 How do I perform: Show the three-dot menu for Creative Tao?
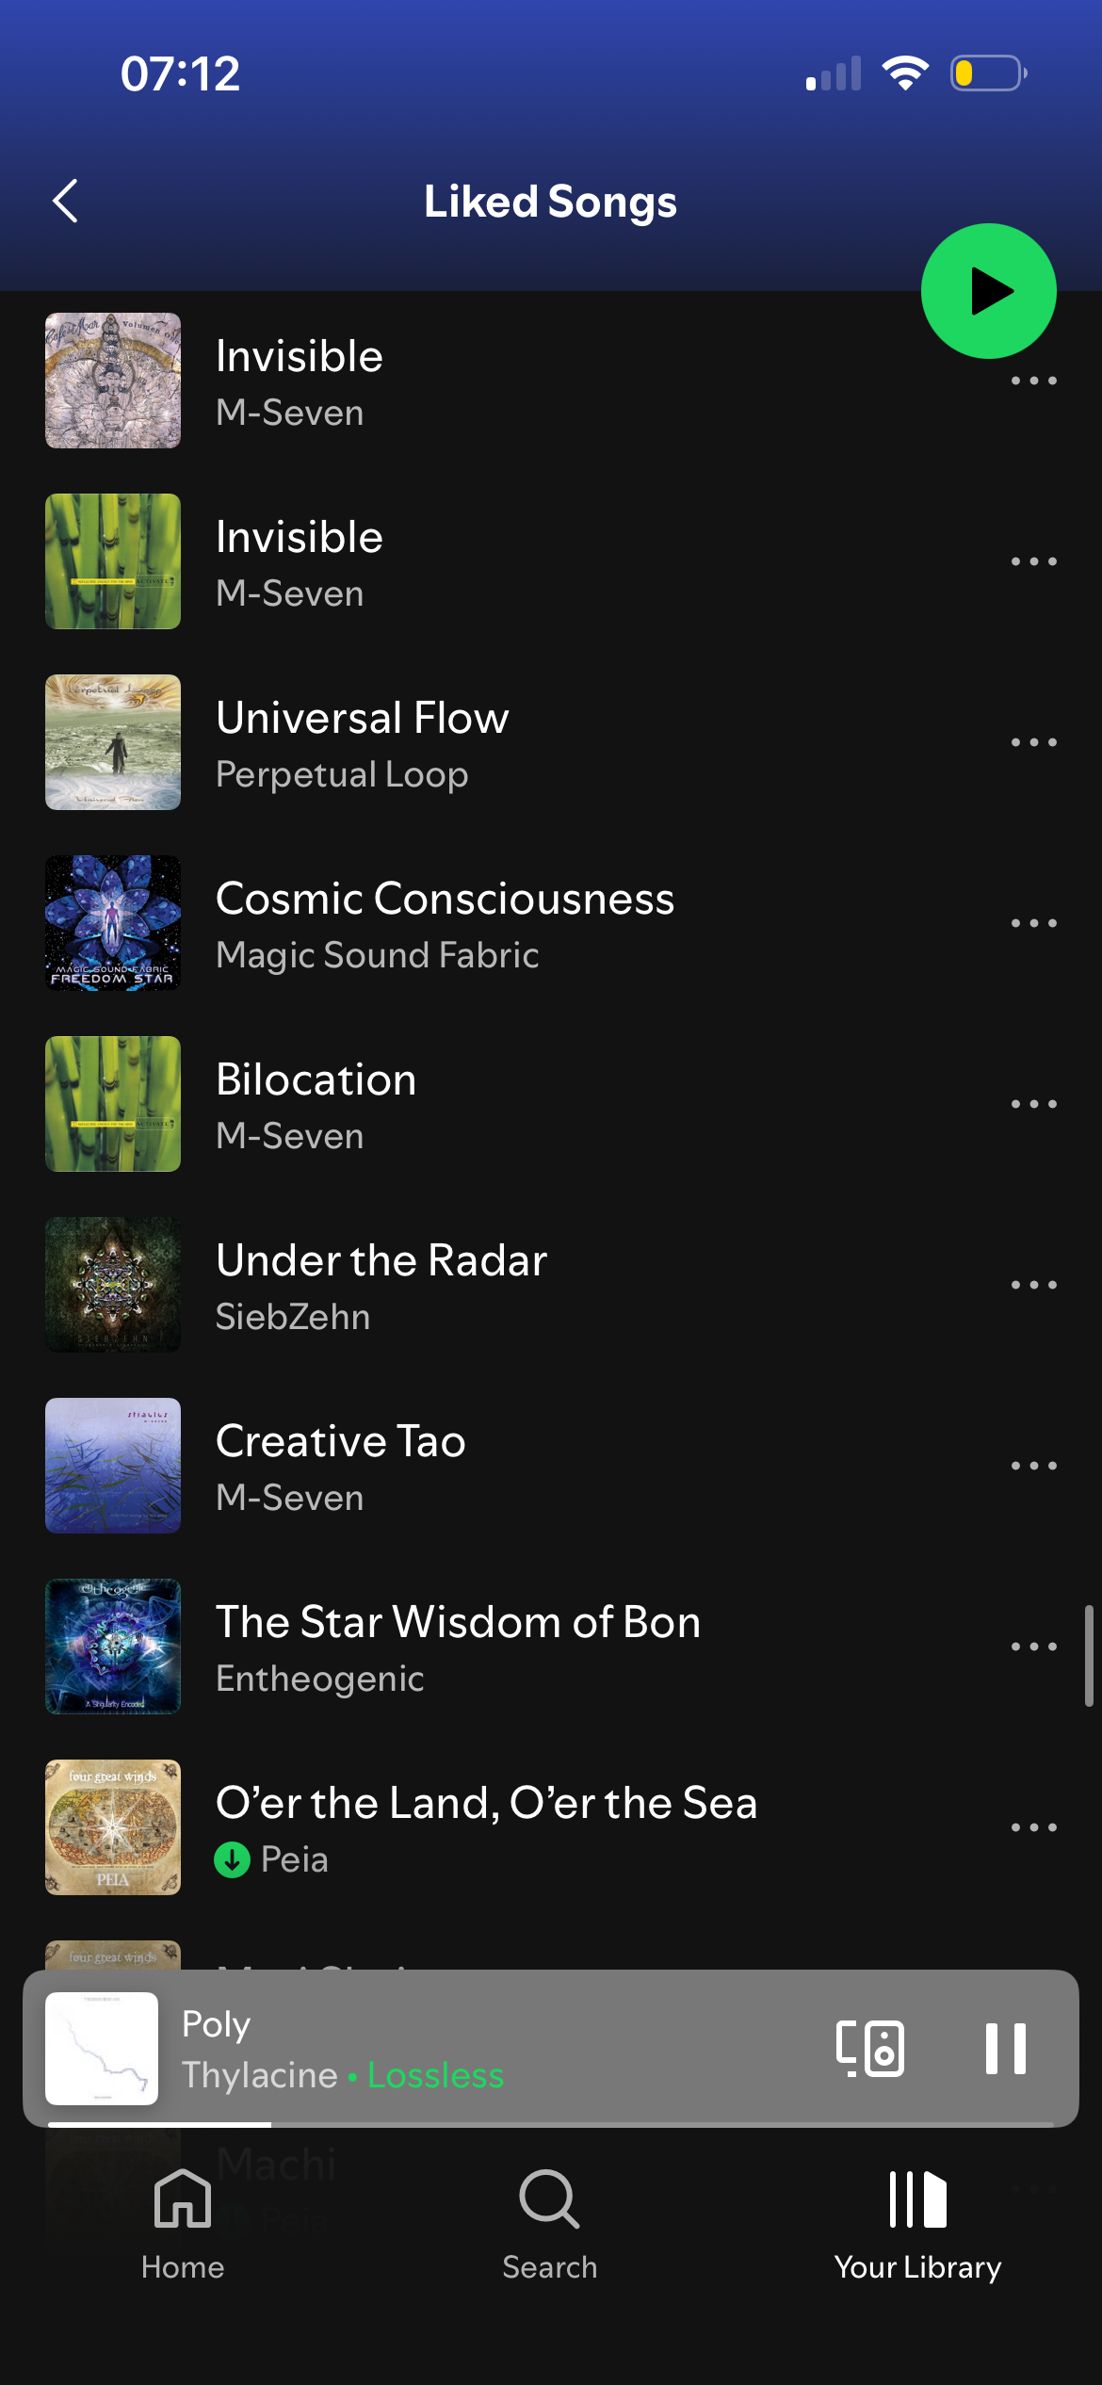1033,1466
